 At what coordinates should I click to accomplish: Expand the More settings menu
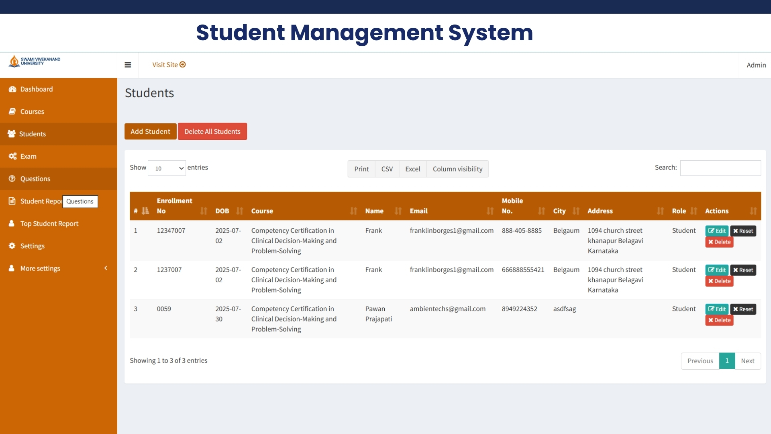pos(40,268)
